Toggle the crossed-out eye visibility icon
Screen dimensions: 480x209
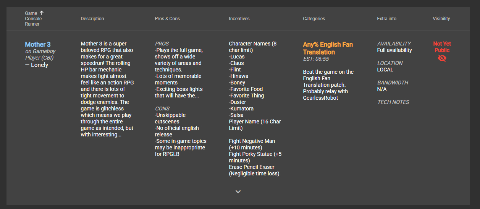click(x=442, y=58)
